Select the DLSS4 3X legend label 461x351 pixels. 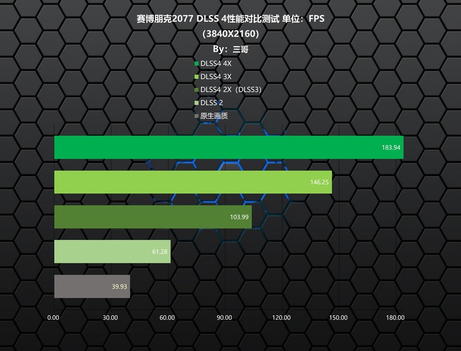tap(216, 77)
